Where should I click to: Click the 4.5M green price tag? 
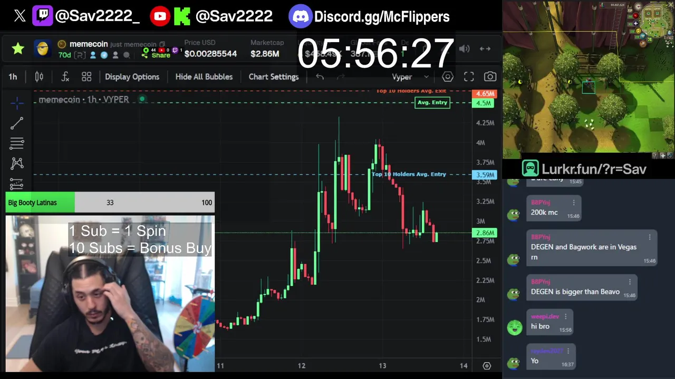(484, 103)
